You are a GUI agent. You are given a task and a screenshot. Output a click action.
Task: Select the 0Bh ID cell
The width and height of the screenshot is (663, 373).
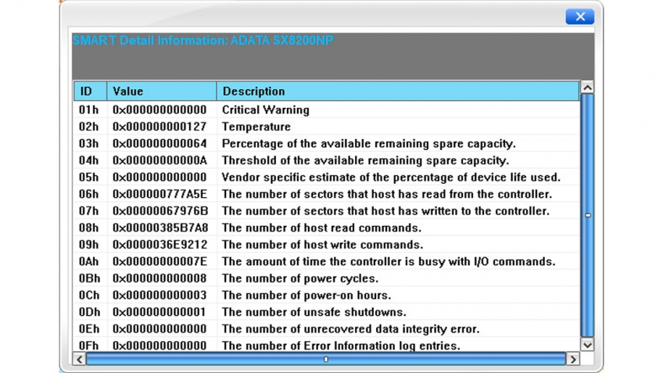[x=90, y=278]
